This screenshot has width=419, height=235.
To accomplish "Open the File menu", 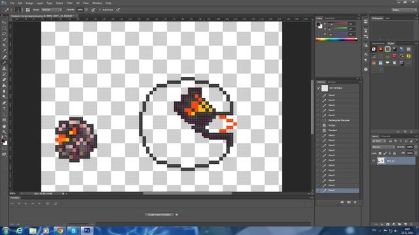I will [x=12, y=3].
